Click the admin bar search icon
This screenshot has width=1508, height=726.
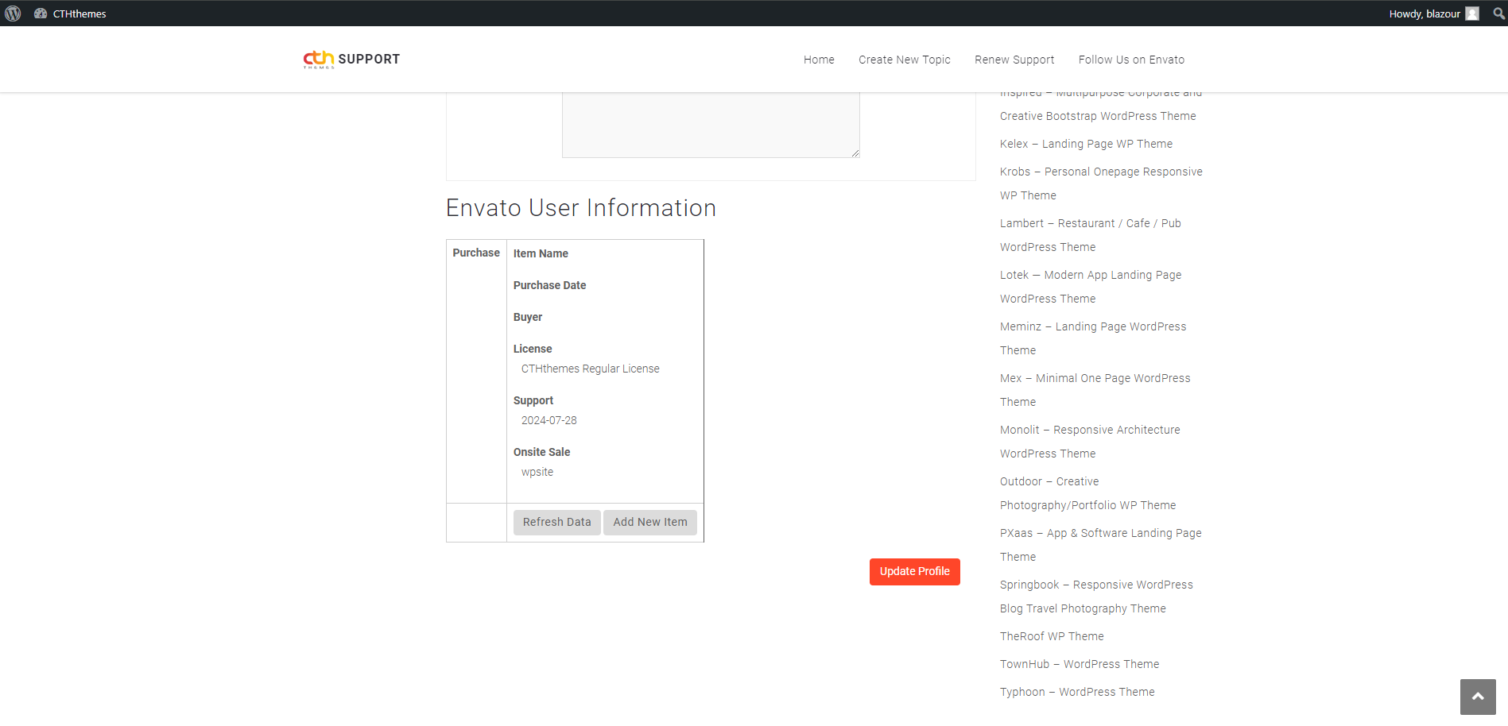click(1498, 14)
